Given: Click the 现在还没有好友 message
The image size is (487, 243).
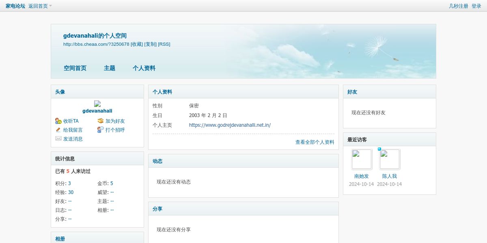Looking at the screenshot, I should (x=368, y=113).
